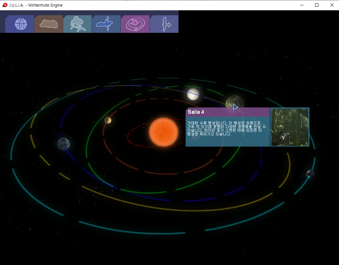Click the Salia 4 forest thumbnail image
This screenshot has width=339, height=265.
point(290,127)
